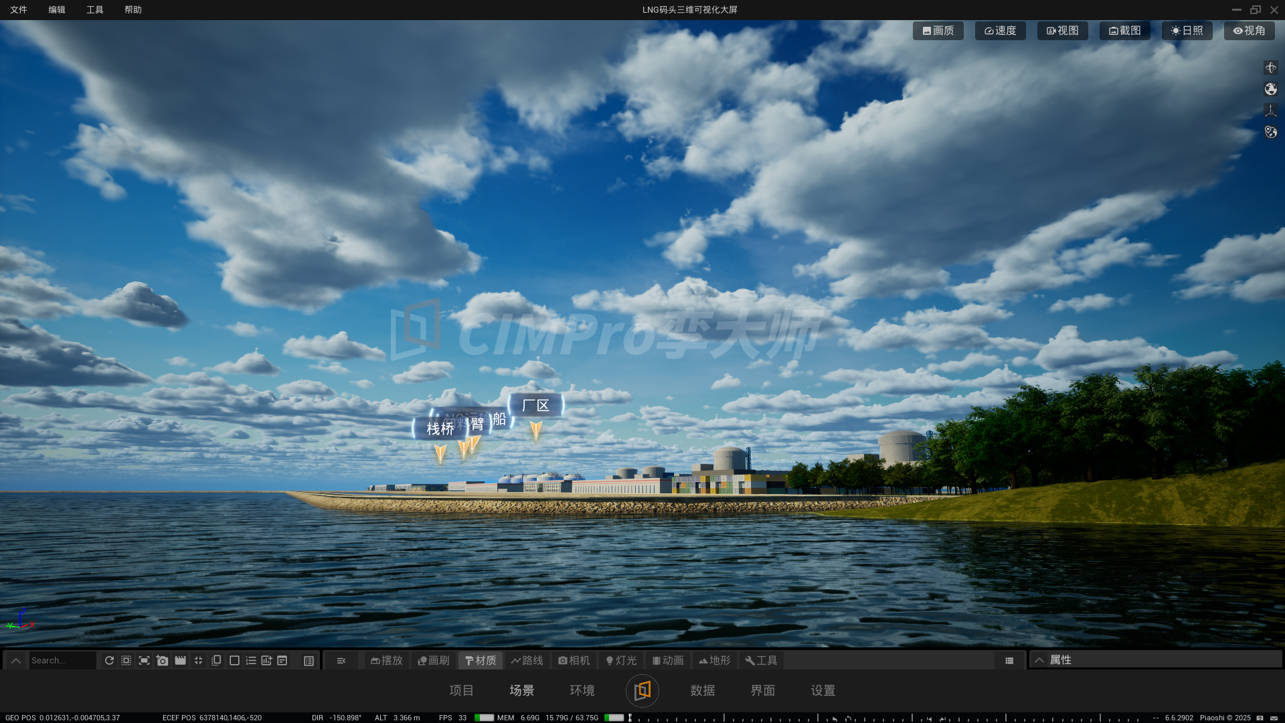The image size is (1285, 723).
Task: Click the collapse-arrows icon
Action: pos(198,660)
